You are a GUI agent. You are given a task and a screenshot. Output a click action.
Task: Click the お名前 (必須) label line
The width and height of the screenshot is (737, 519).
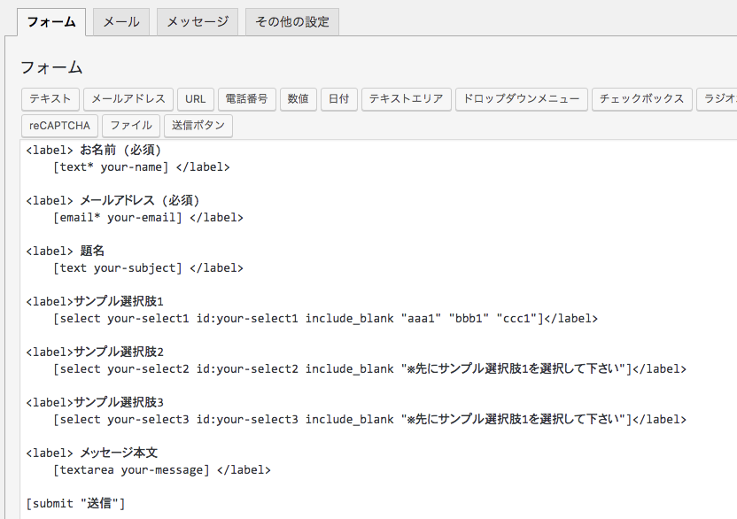94,150
